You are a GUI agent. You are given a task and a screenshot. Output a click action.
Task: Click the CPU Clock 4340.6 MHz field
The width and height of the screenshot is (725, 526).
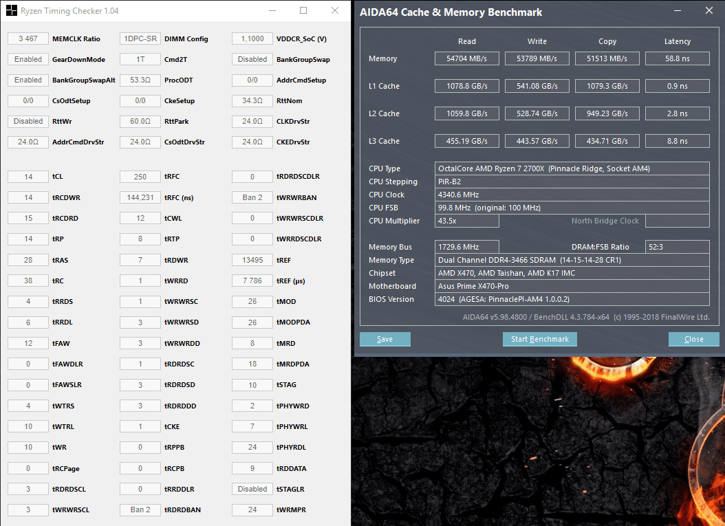572,195
